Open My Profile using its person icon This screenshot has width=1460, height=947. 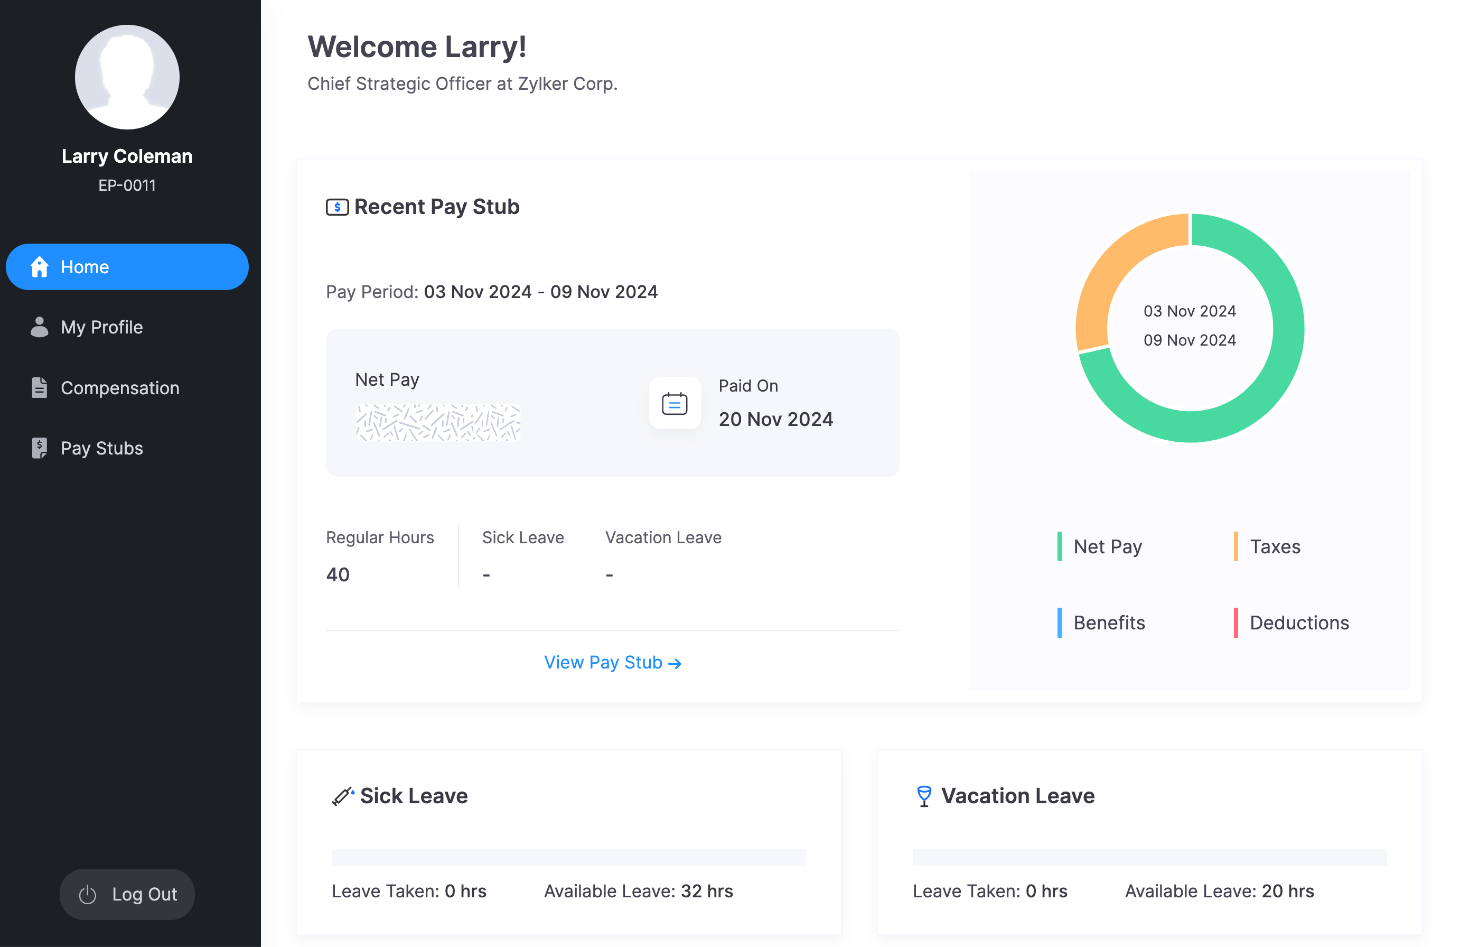pyautogui.click(x=39, y=327)
